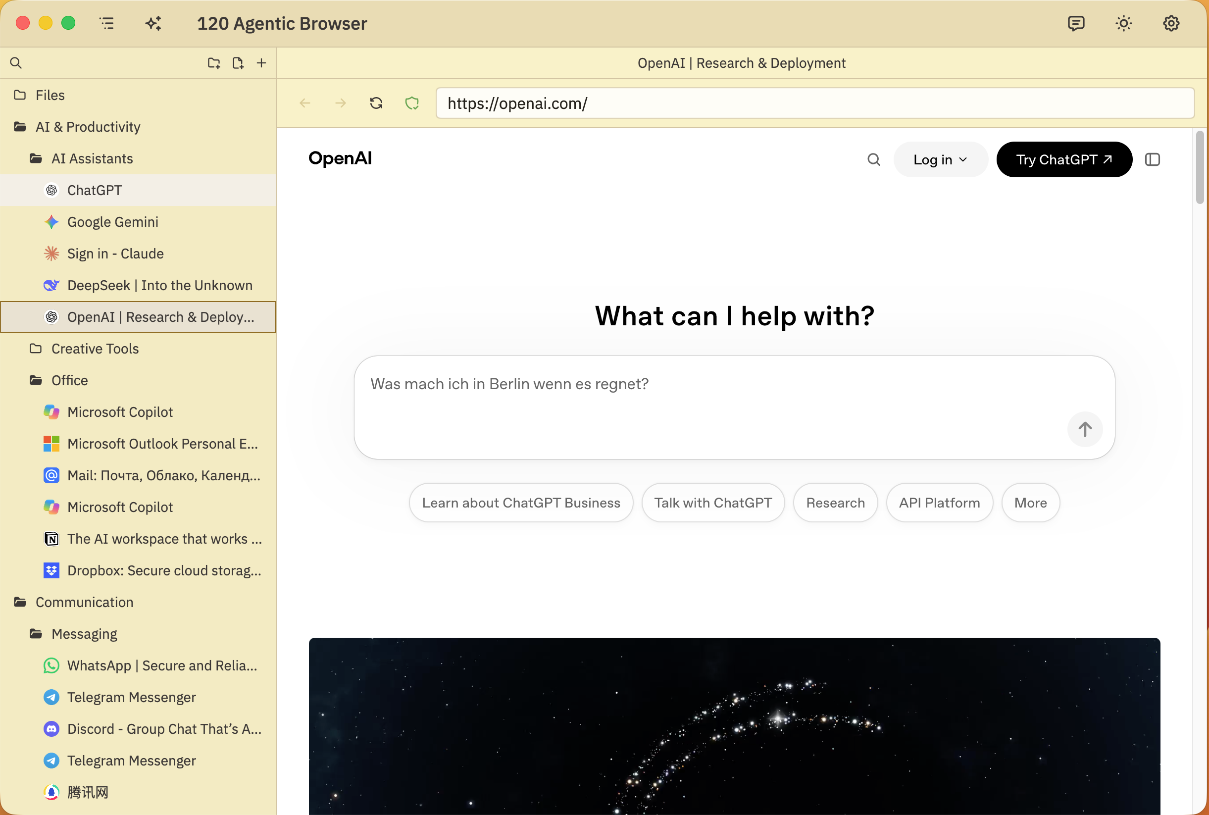Click Learn about ChatGPT Business chip
Viewport: 1209px width, 815px height.
(521, 503)
